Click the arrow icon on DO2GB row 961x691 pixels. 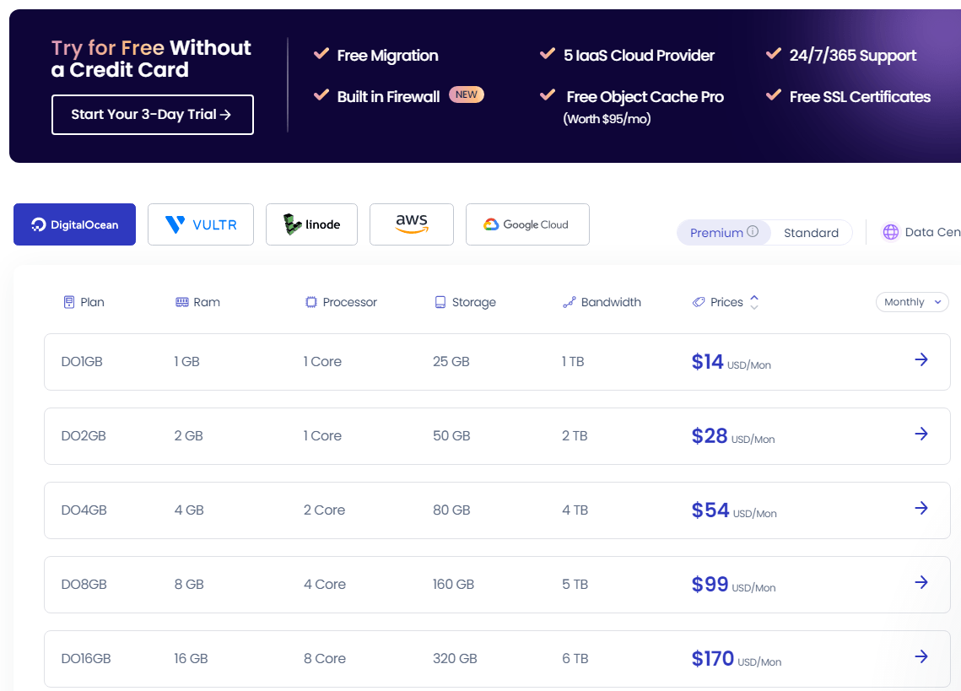point(921,435)
